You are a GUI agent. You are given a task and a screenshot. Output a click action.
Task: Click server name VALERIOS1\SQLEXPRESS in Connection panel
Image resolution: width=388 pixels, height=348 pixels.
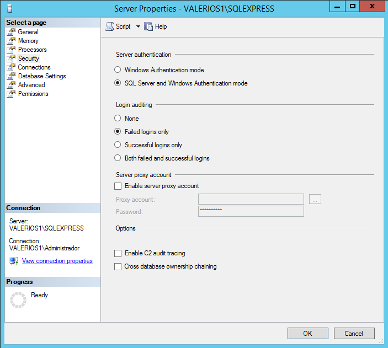46,228
